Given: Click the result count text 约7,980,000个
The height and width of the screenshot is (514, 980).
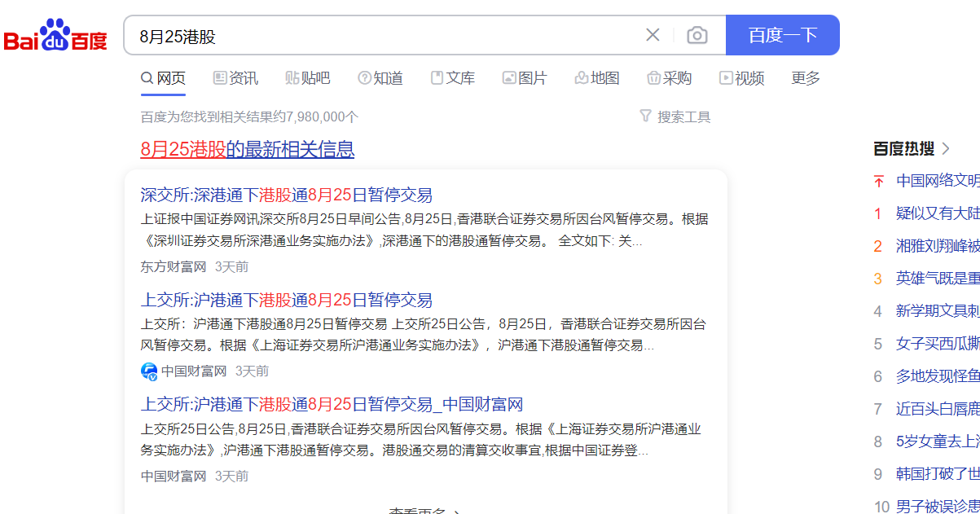Looking at the screenshot, I should tap(315, 117).
